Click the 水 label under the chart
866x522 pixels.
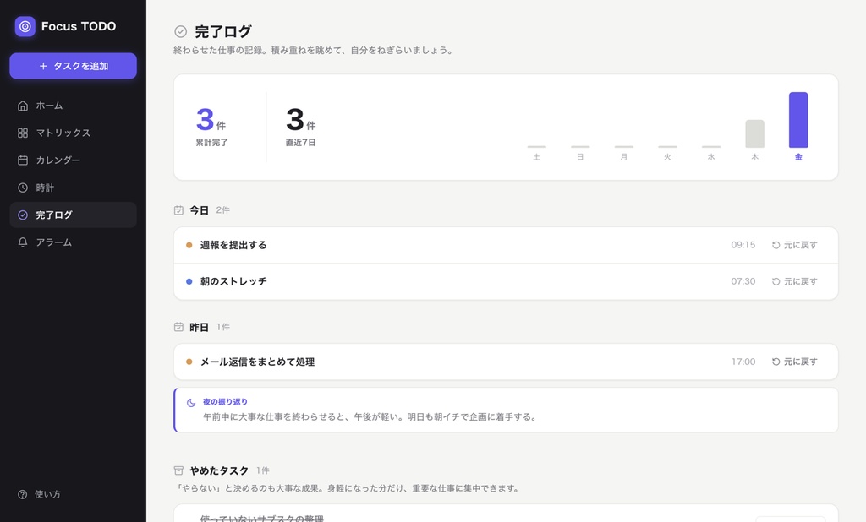711,157
